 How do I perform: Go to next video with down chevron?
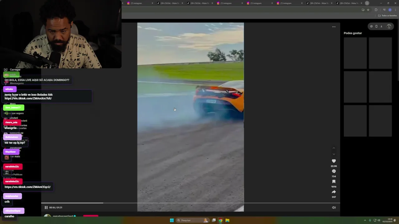tap(334, 154)
